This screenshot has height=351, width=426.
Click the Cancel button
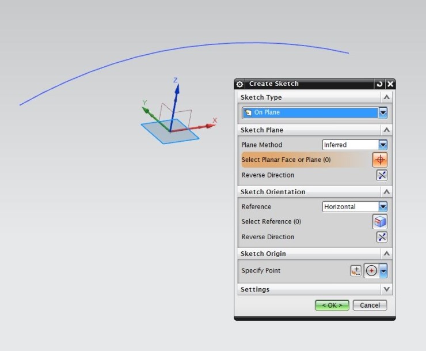pyautogui.click(x=370, y=305)
